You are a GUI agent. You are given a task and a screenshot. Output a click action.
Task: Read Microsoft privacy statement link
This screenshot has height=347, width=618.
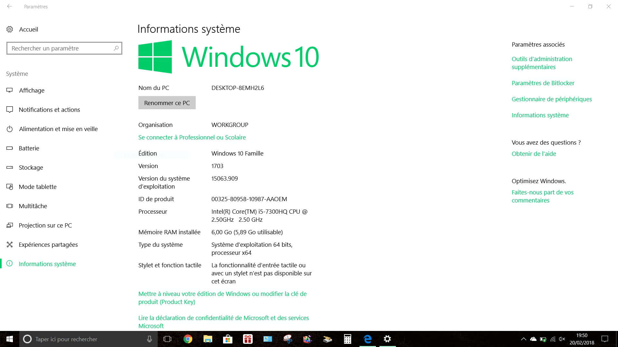pos(224,322)
